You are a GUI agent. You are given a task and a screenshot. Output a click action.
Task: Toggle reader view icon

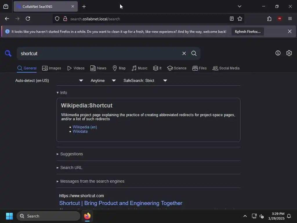pos(231,19)
